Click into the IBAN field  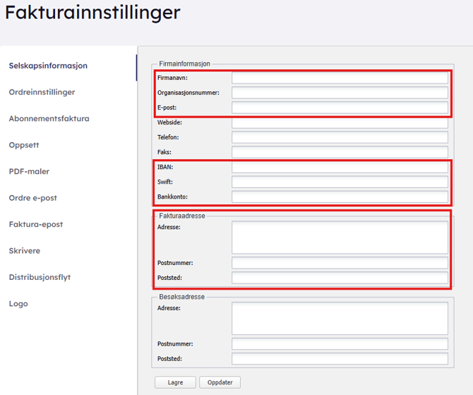(340, 167)
